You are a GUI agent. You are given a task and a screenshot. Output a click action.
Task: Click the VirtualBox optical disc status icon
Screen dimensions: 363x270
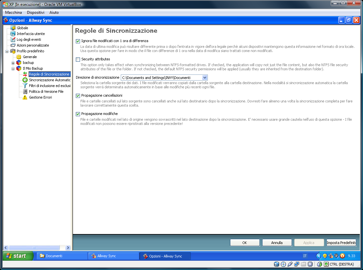pos(283,264)
